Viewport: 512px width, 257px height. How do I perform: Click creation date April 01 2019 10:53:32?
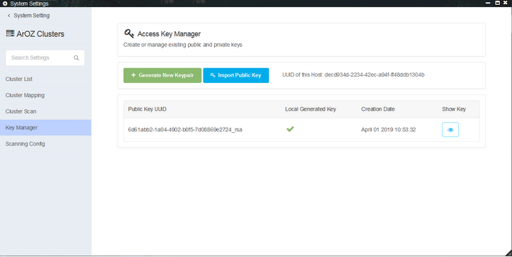tap(388, 130)
